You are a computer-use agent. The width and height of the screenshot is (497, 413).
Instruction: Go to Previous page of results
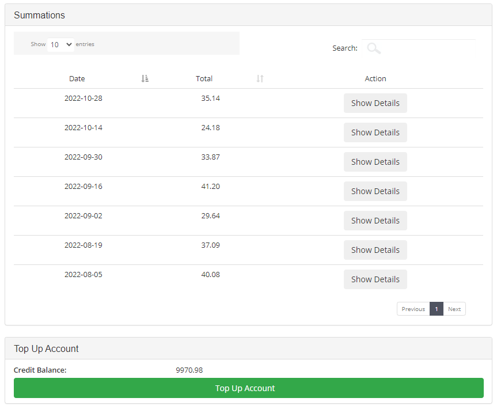click(x=413, y=309)
